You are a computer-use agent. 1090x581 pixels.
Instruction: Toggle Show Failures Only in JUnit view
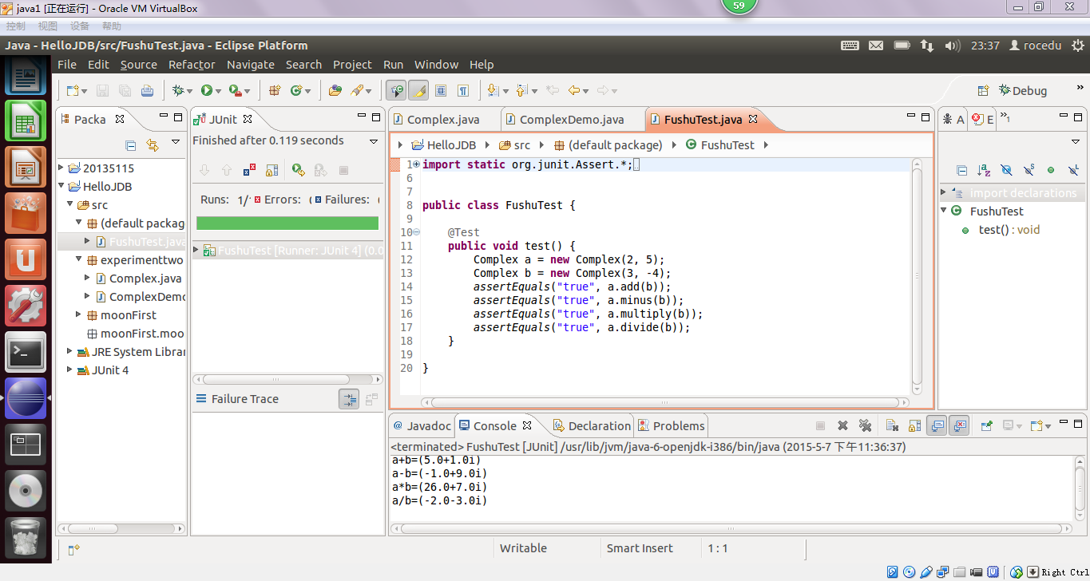click(x=249, y=170)
